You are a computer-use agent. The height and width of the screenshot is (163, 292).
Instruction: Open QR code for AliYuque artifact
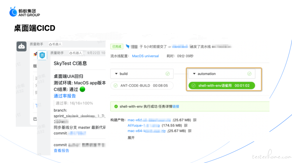click(186, 125)
